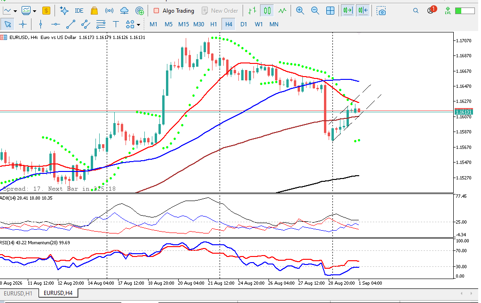Viewport: 481px width, 303px height.
Task: Click the 1.16131 current price label
Action: tap(464, 112)
